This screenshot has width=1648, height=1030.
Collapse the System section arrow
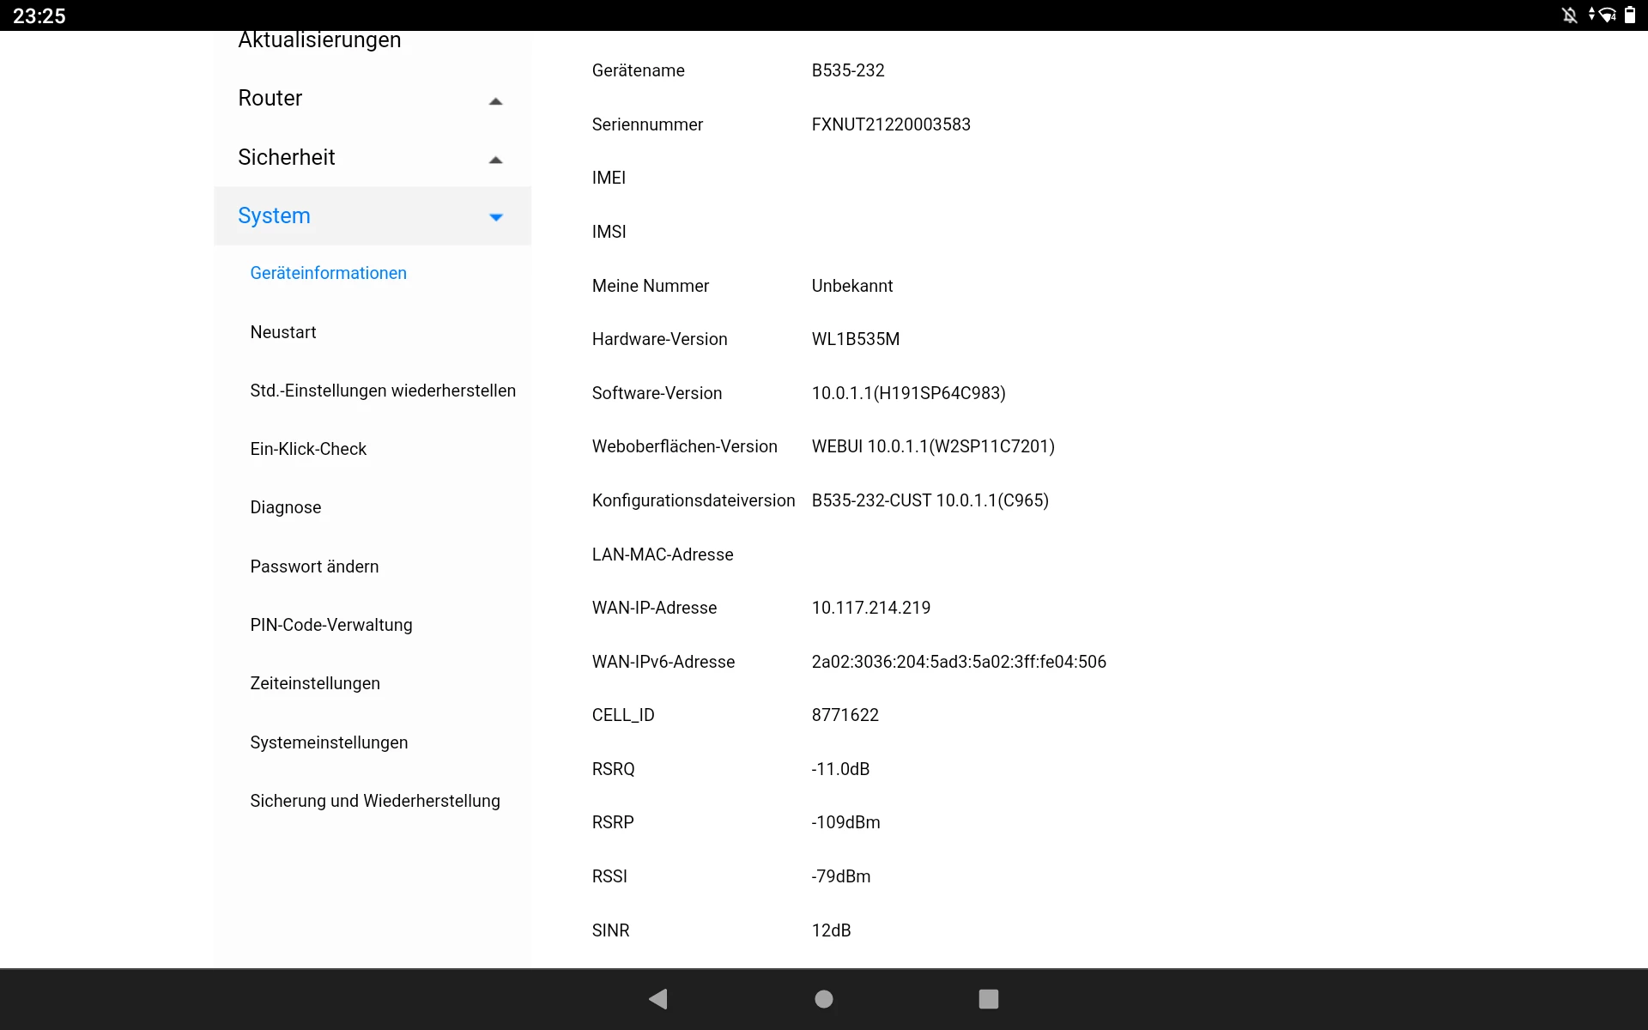[x=495, y=217]
